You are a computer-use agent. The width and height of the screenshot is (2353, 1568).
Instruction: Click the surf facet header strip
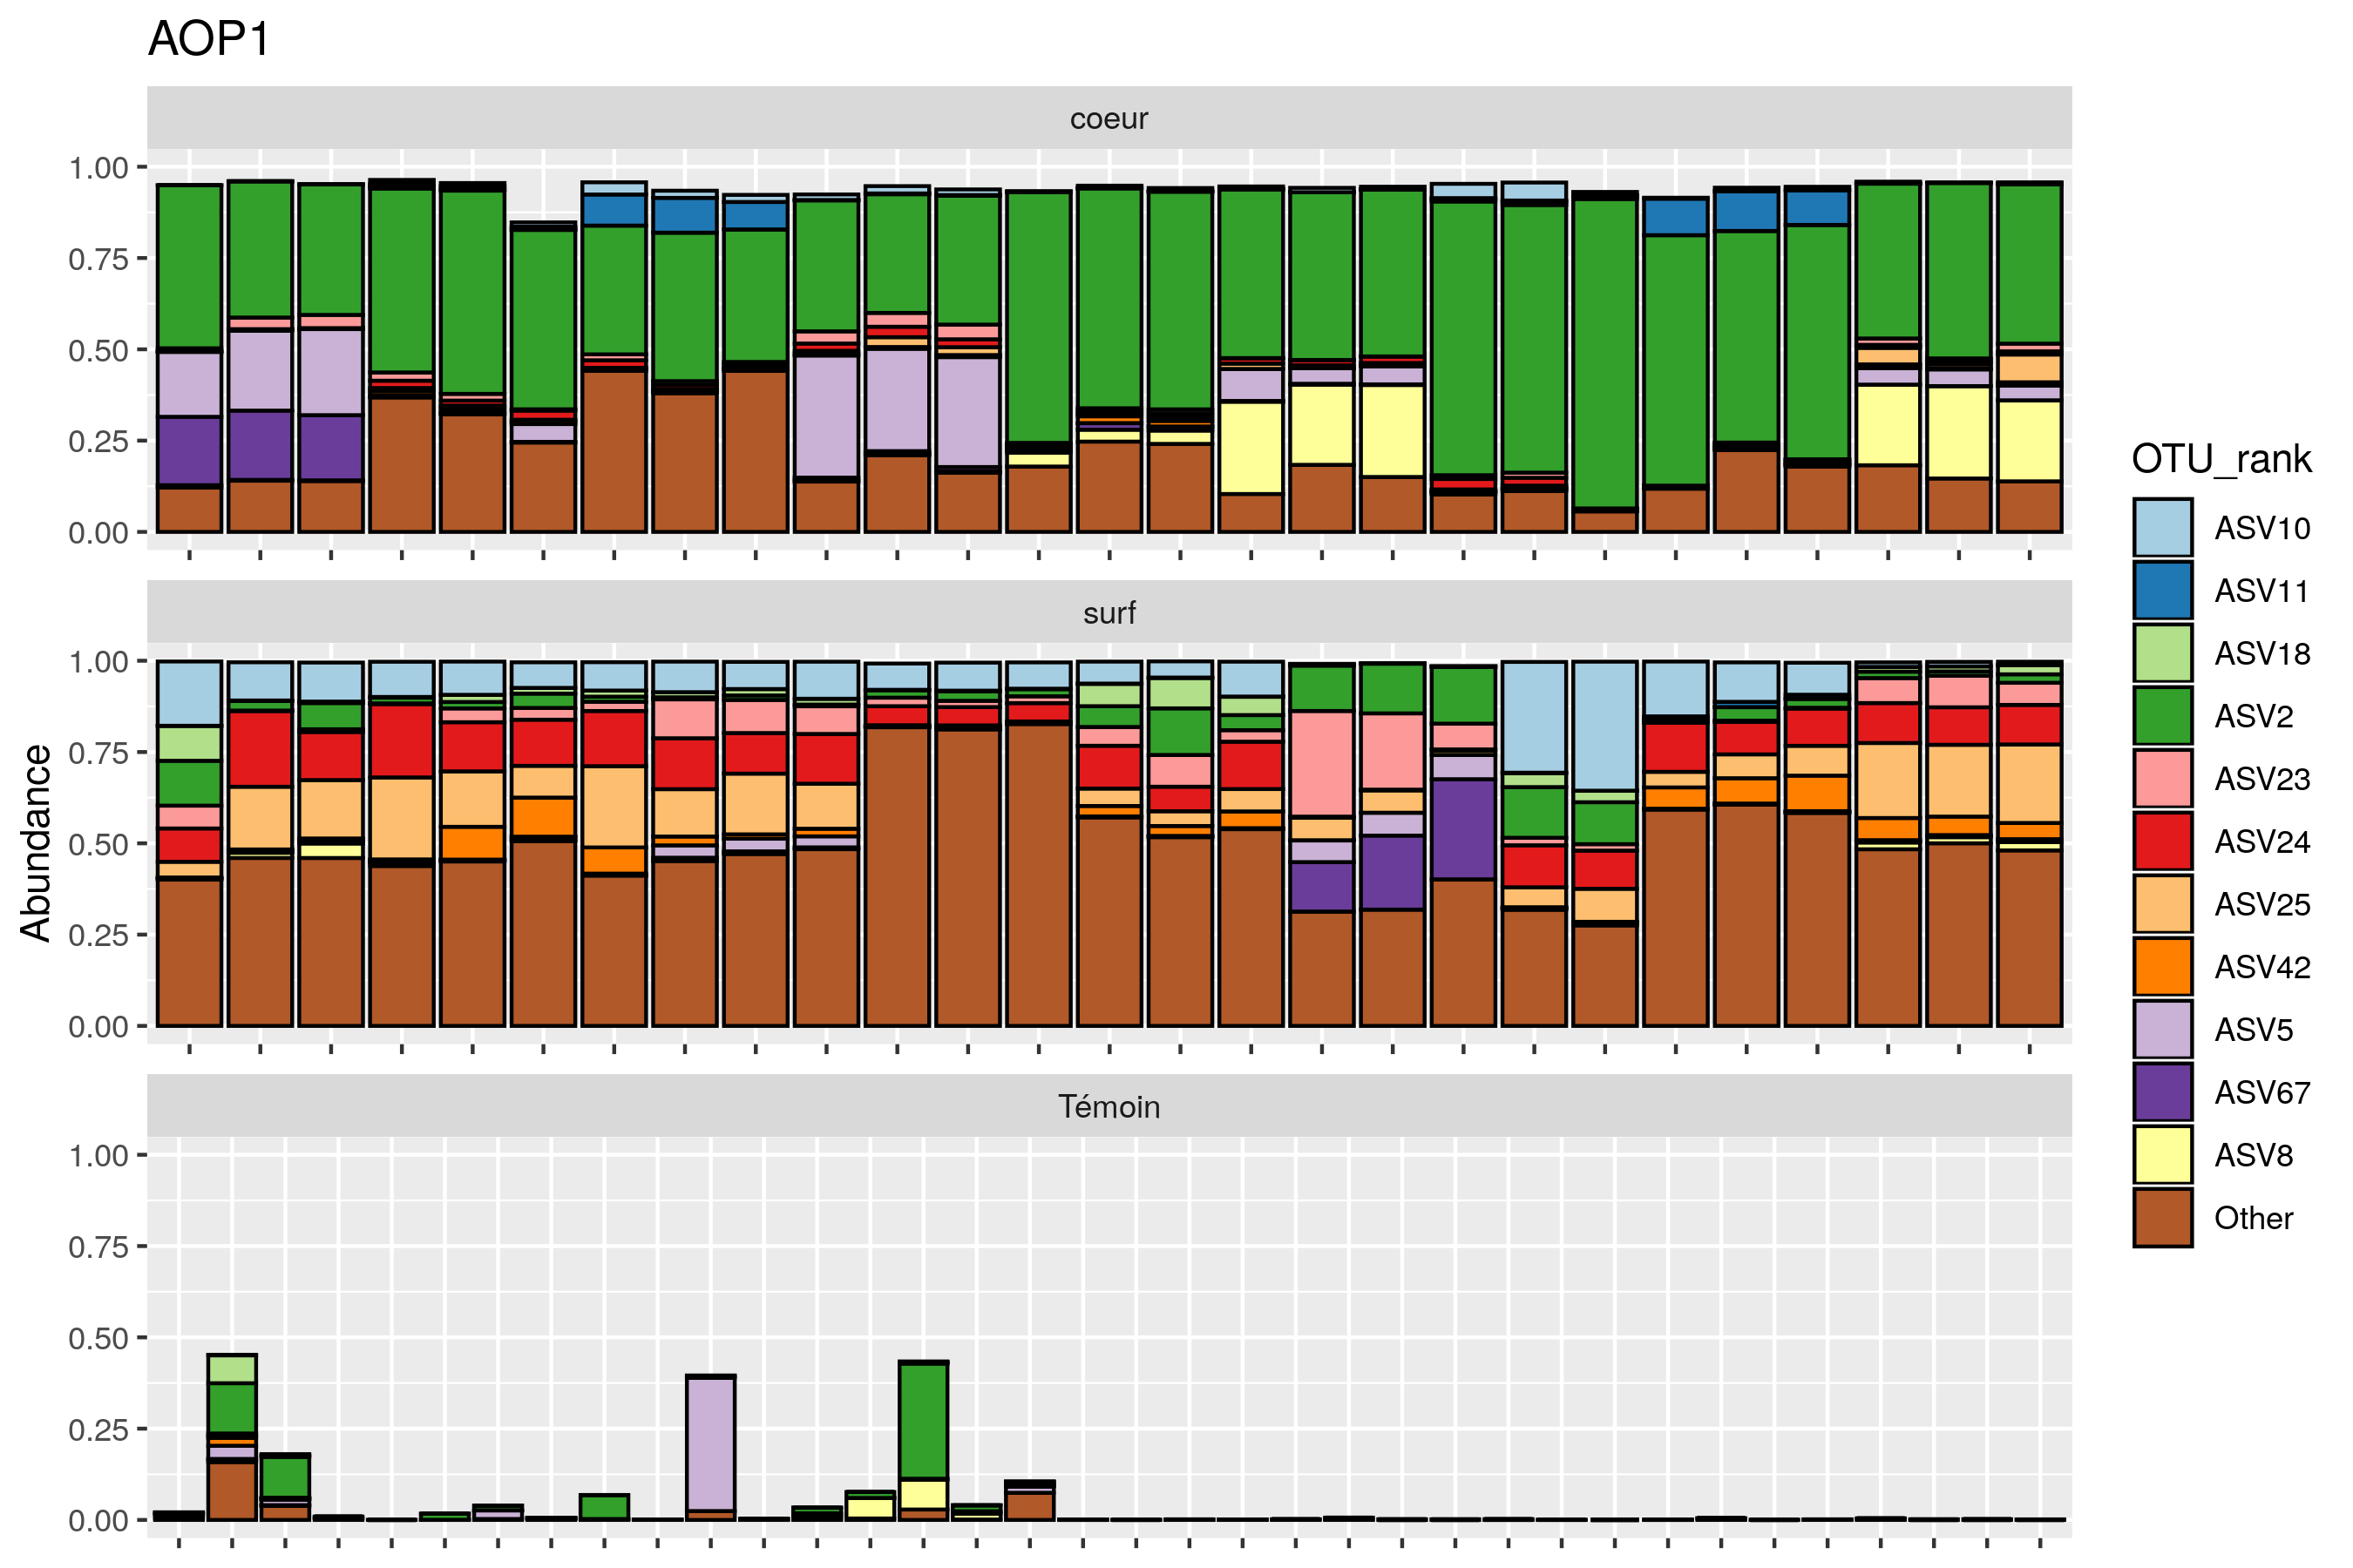pyautogui.click(x=1109, y=612)
